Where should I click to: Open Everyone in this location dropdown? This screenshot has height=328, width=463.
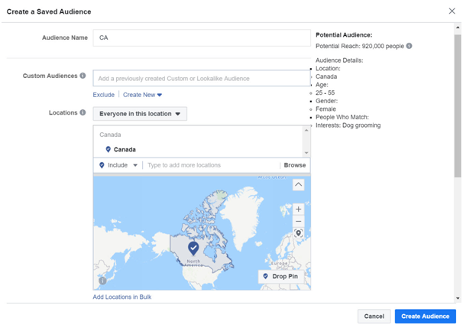(140, 114)
